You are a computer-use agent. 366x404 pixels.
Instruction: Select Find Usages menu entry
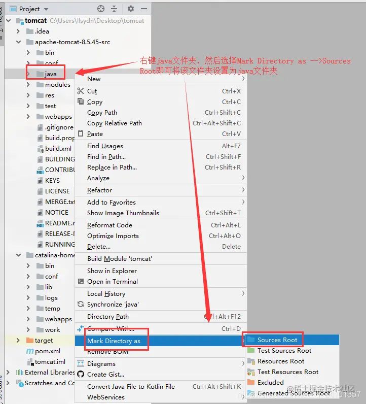coord(161,146)
